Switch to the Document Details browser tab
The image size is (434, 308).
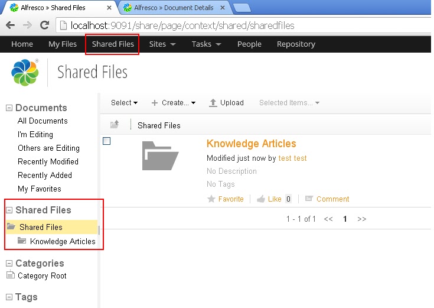click(x=173, y=8)
